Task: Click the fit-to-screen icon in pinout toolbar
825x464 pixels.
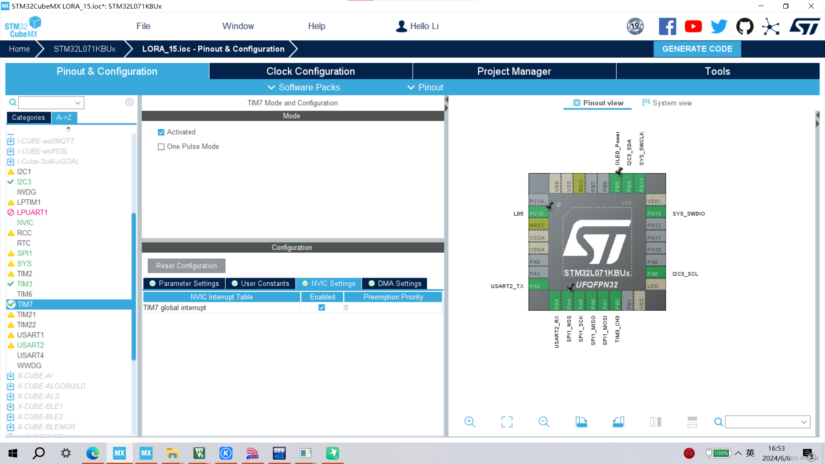Action: tap(507, 422)
